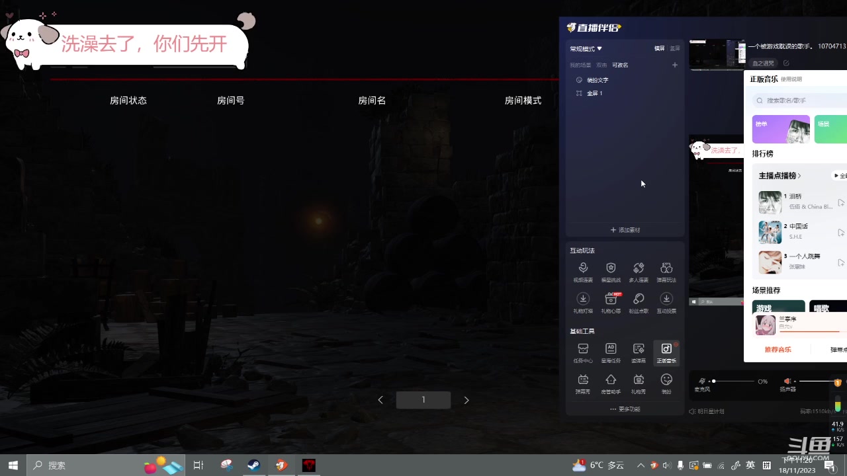The image size is (847, 476).
Task: Open 使用说明 usage instructions link
Action: [x=791, y=79]
